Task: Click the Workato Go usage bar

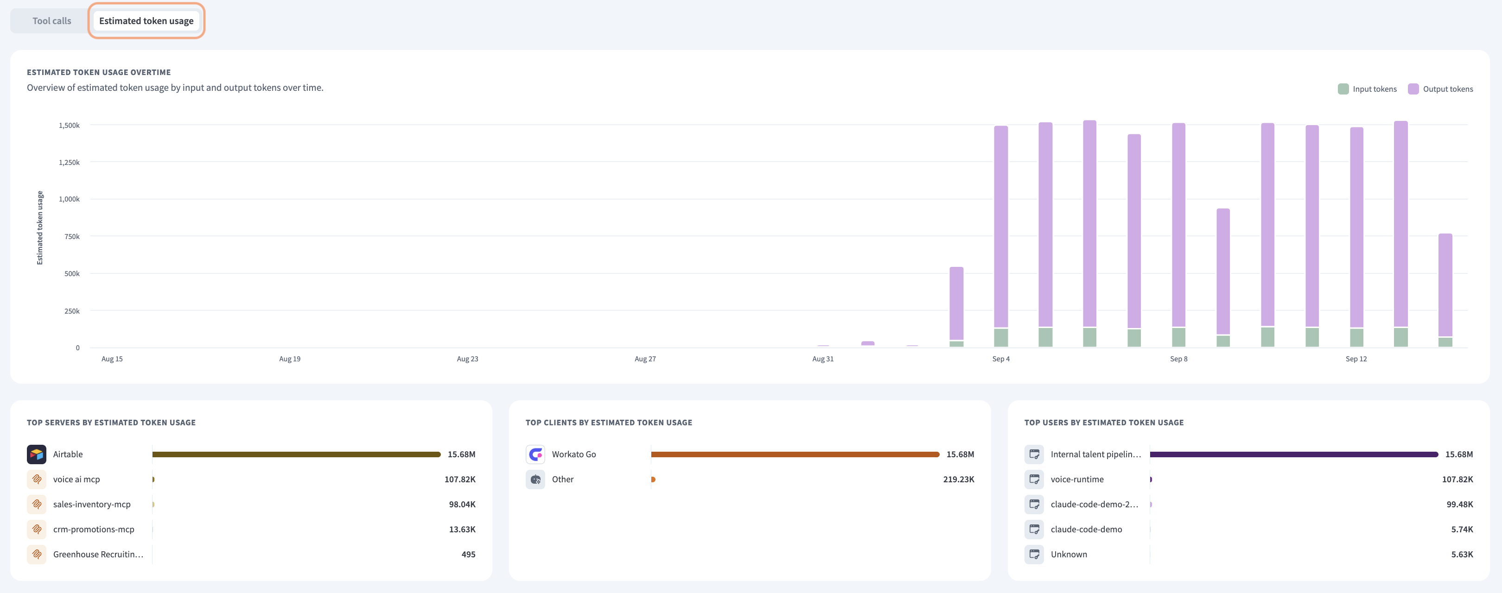Action: coord(796,454)
